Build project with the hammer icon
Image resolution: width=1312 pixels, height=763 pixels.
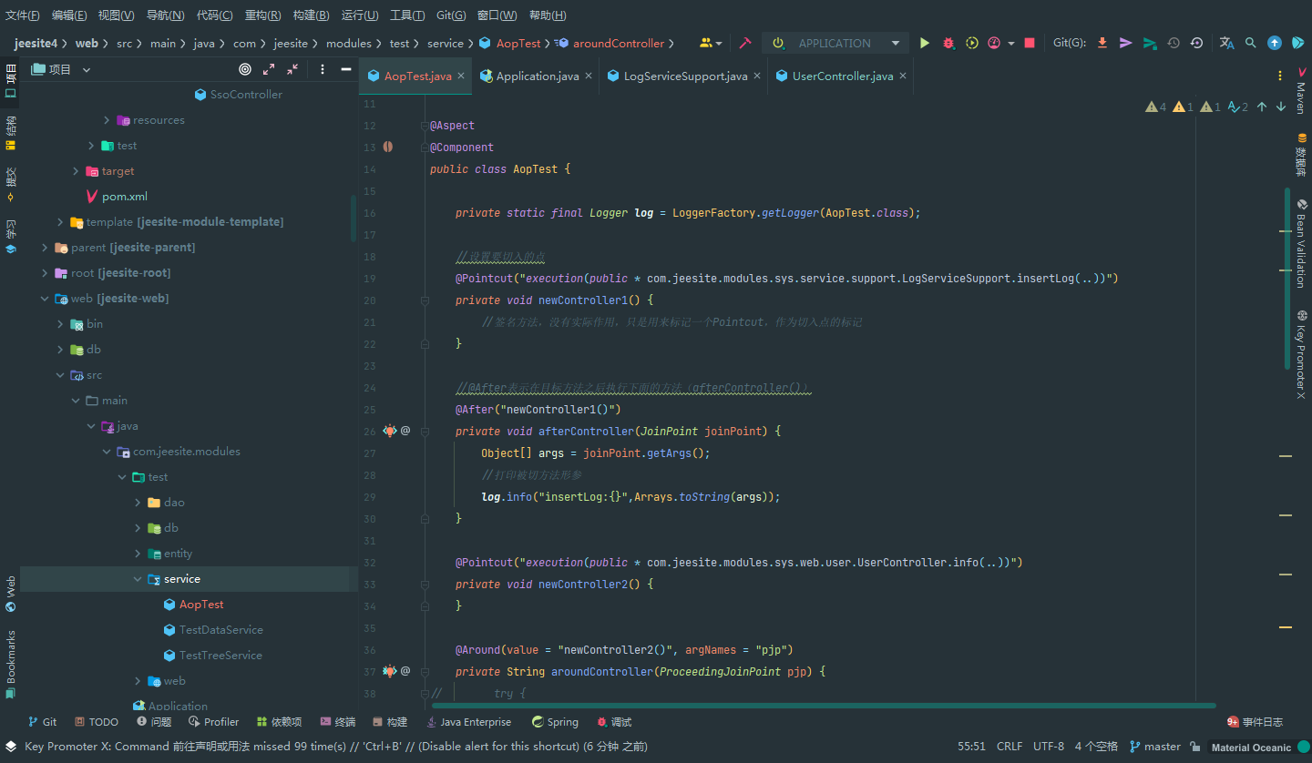744,43
